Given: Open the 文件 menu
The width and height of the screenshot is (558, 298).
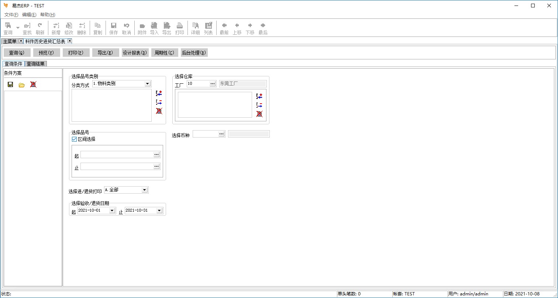Looking at the screenshot, I should [x=11, y=15].
